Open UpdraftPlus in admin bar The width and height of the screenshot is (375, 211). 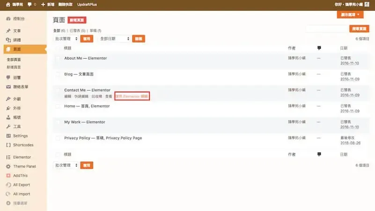pos(87,4)
